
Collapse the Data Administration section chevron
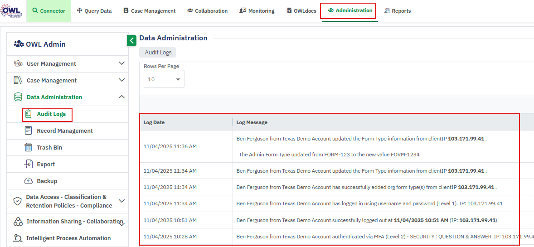(x=121, y=97)
